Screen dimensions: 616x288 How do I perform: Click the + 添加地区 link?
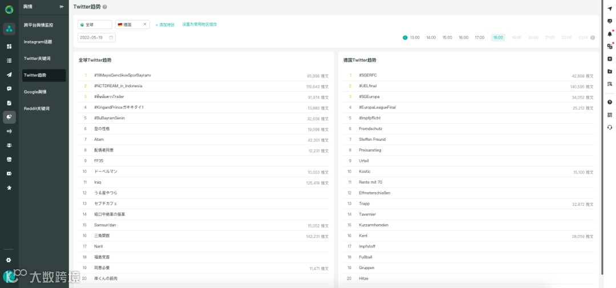165,25
